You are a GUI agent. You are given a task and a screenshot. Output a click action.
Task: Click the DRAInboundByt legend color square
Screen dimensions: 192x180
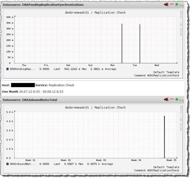8,164
